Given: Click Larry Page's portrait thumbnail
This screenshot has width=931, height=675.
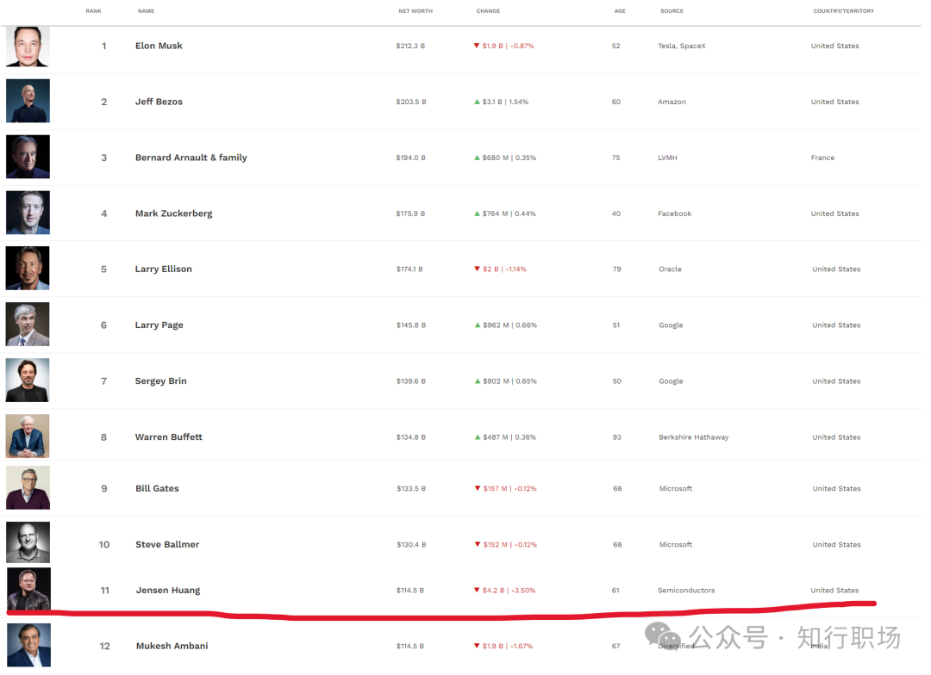Looking at the screenshot, I should coord(28,325).
